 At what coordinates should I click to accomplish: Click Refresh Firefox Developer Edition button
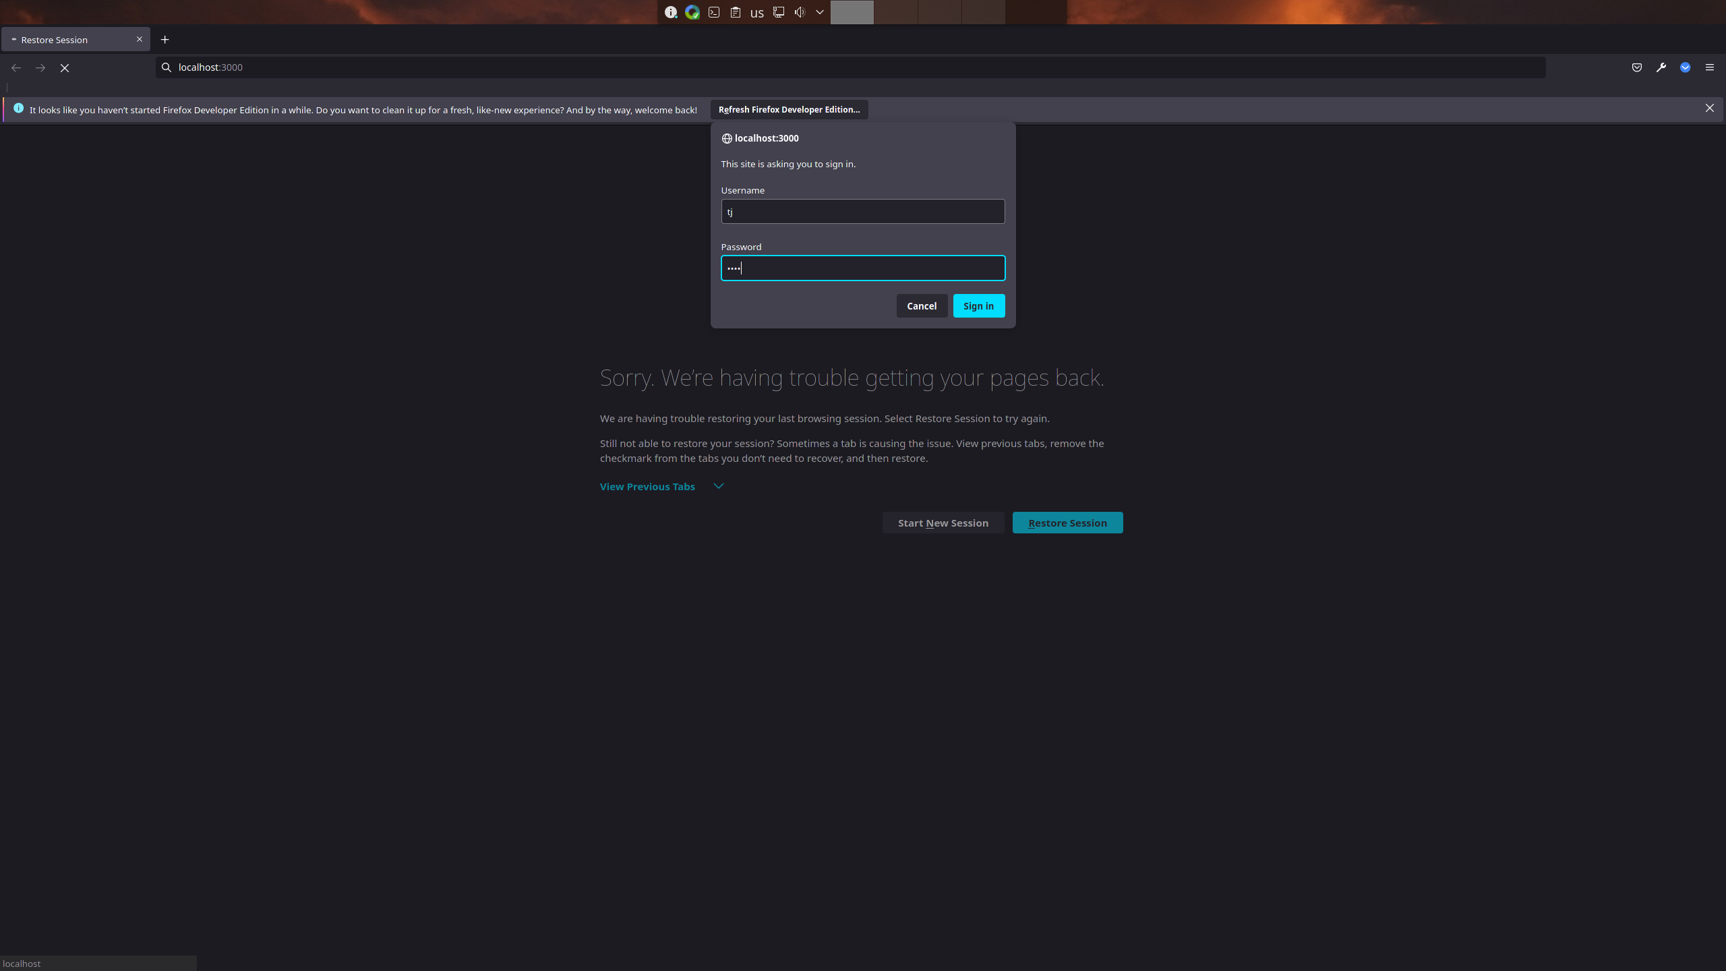tap(789, 109)
